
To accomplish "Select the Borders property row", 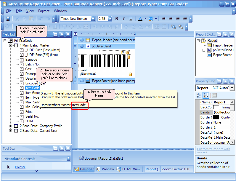I will [215, 122].
